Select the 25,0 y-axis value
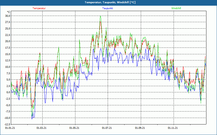217x135 pixels. click(x=8, y=29)
